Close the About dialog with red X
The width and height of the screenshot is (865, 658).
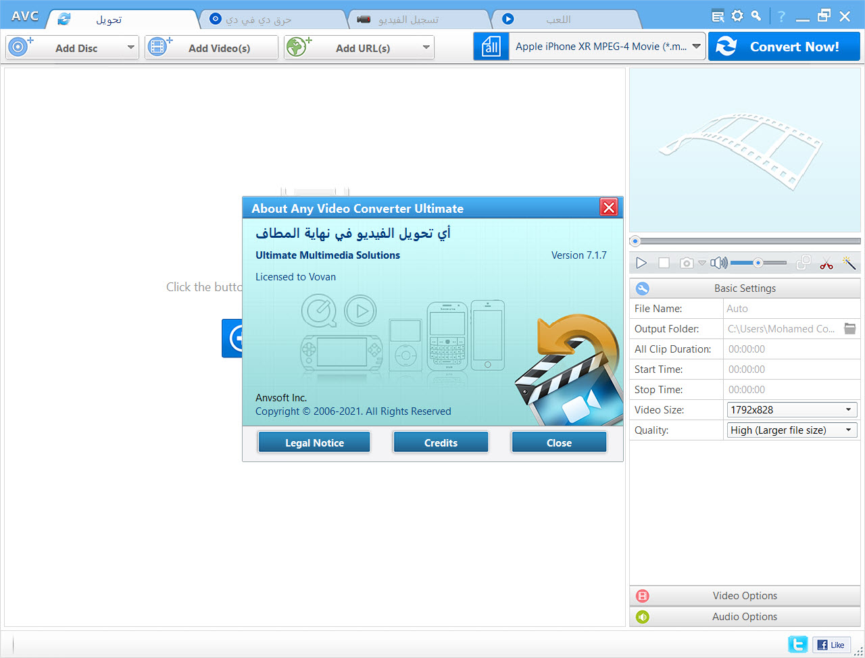click(609, 207)
